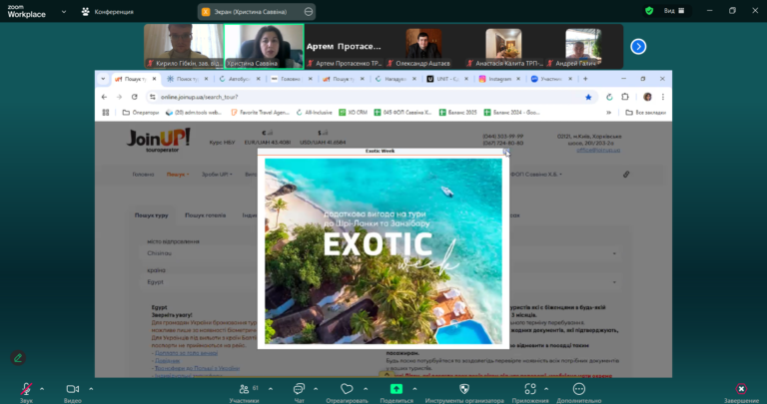The width and height of the screenshot is (767, 404).
Task: Open the Zoom Workplace dropdown arrow
Action: point(64,11)
